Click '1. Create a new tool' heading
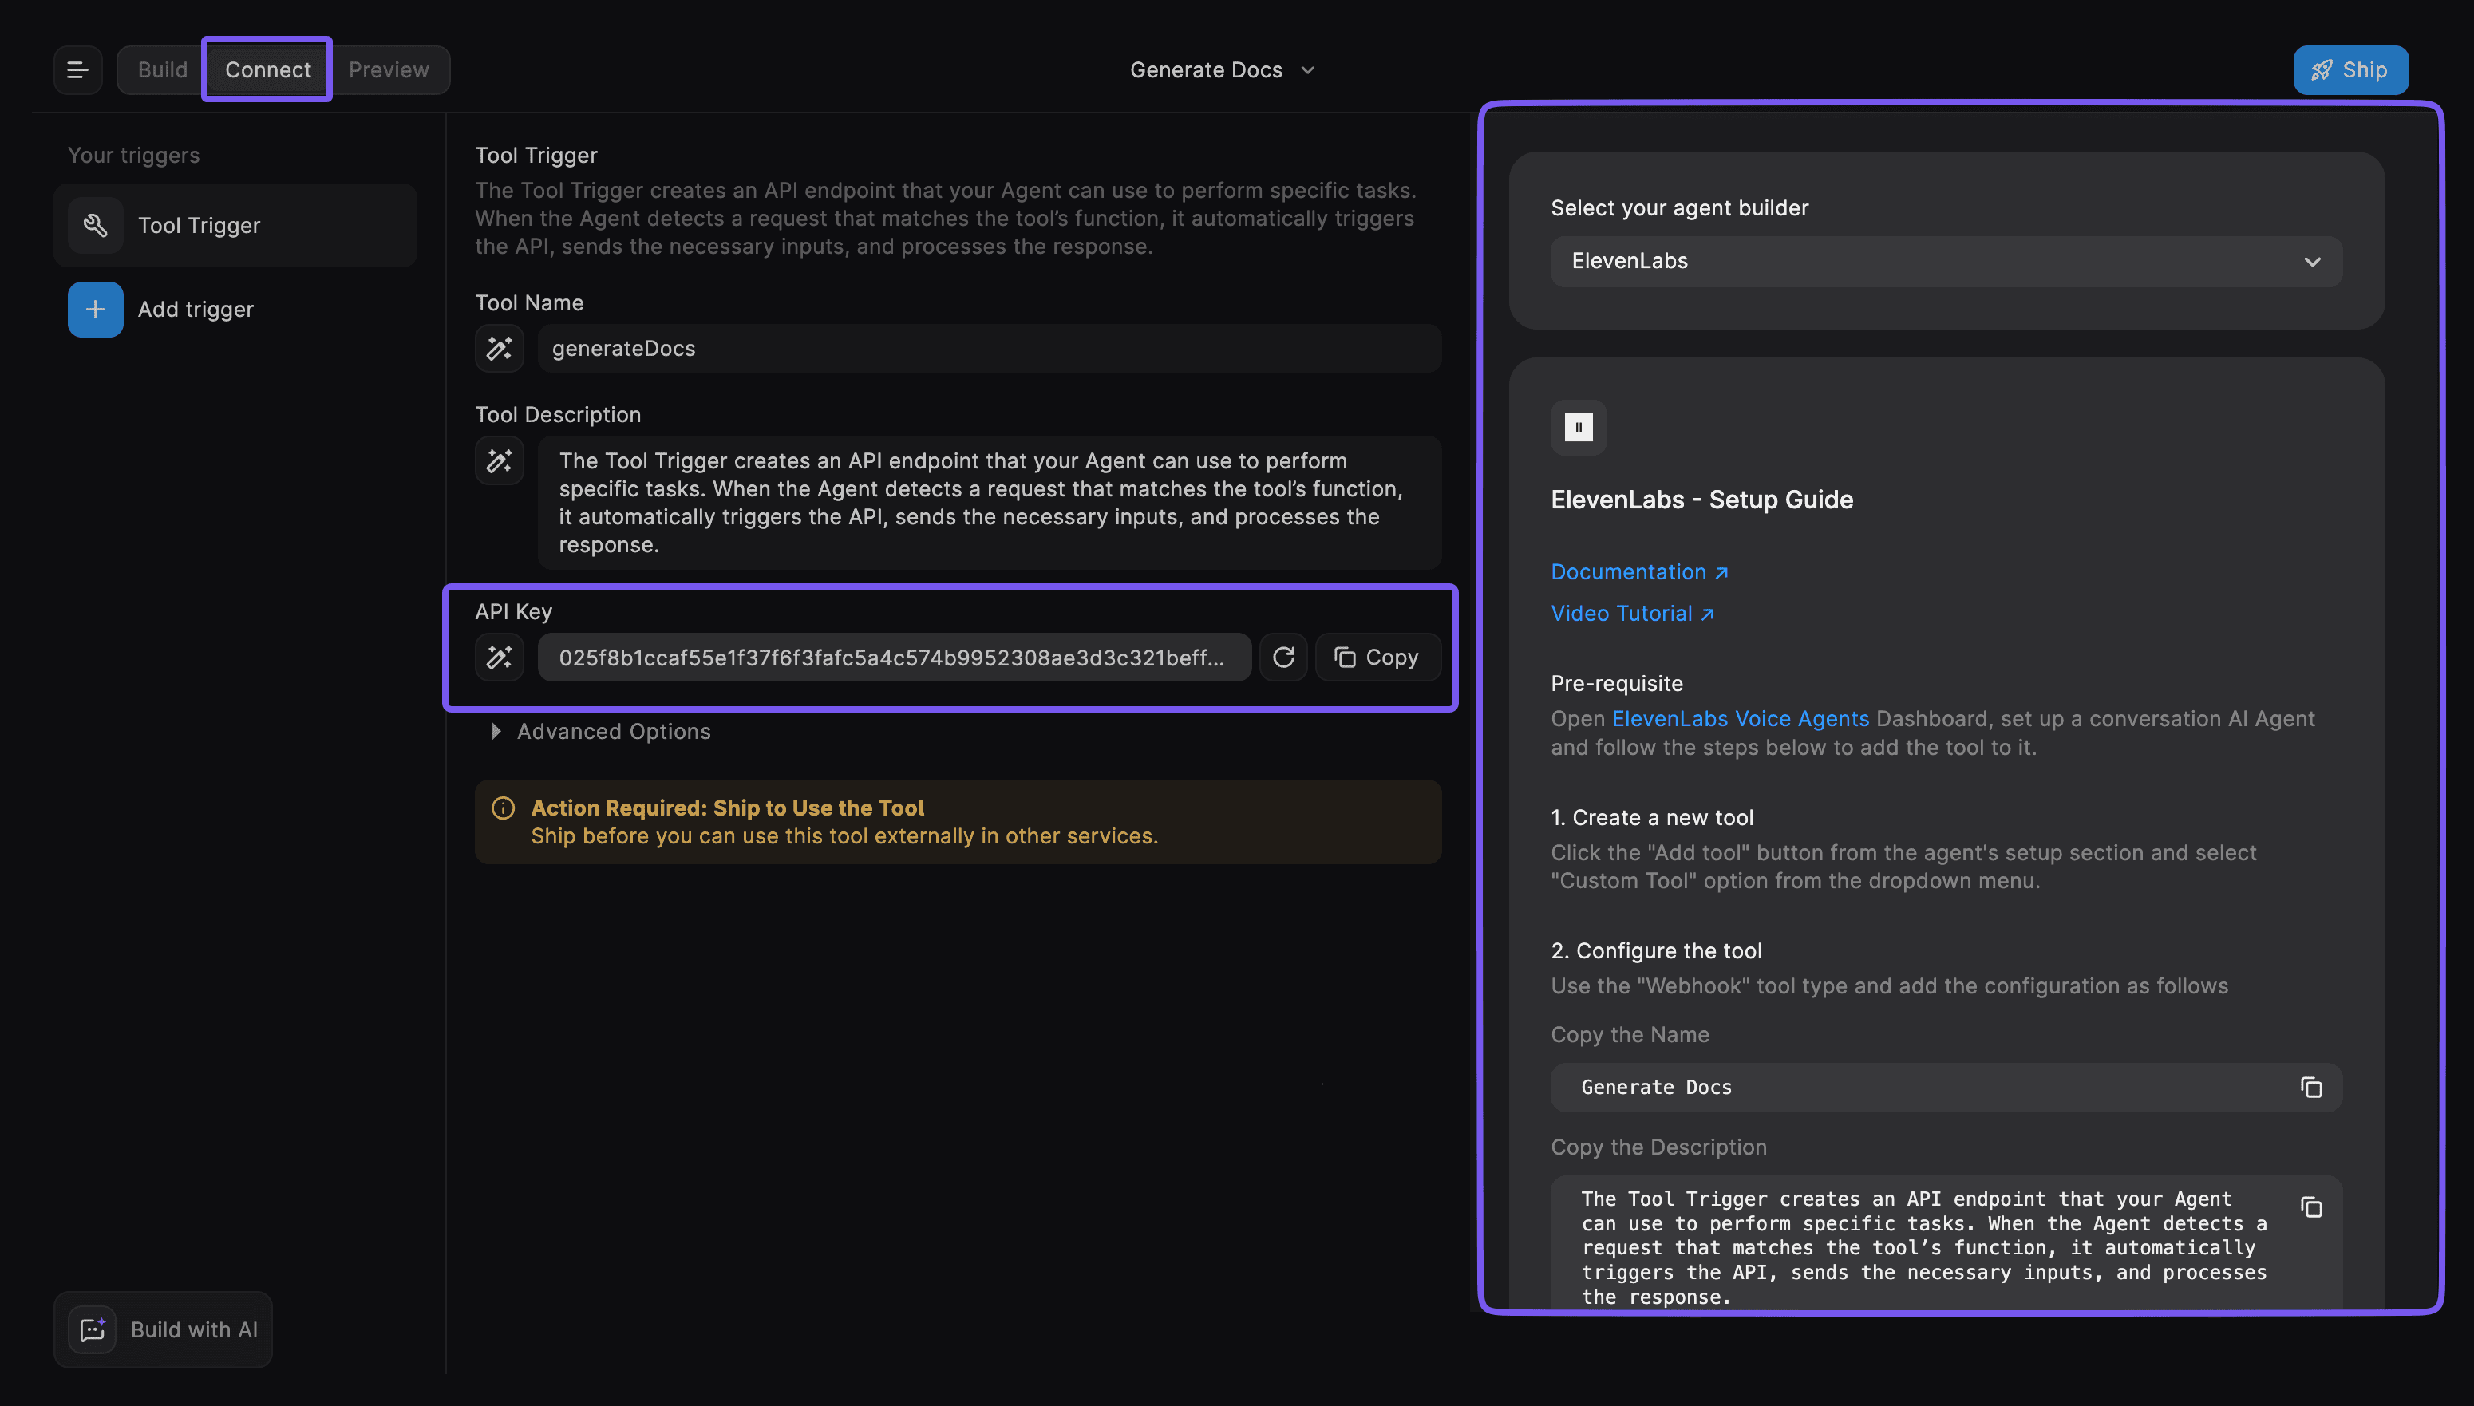 1652,817
